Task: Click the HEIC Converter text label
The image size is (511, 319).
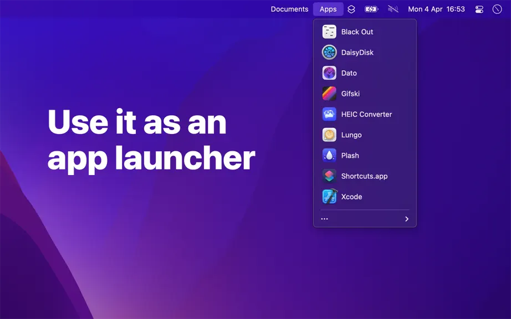Action: 367,114
